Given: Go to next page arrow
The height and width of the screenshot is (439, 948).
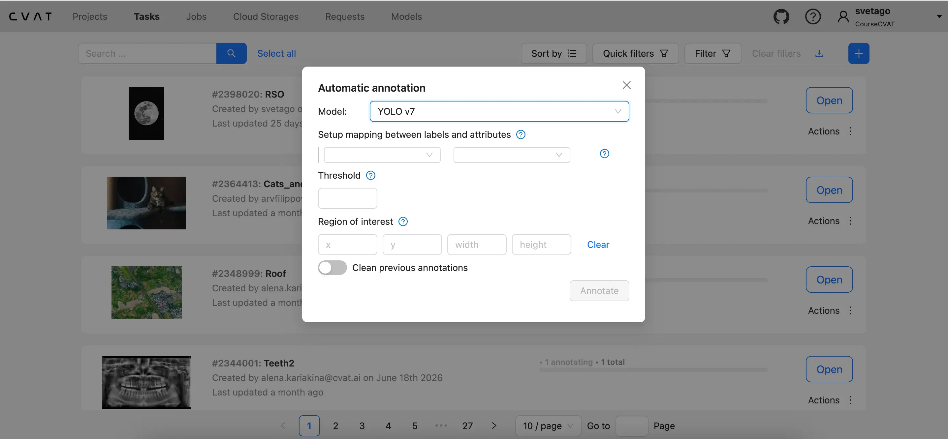Looking at the screenshot, I should click(x=494, y=426).
